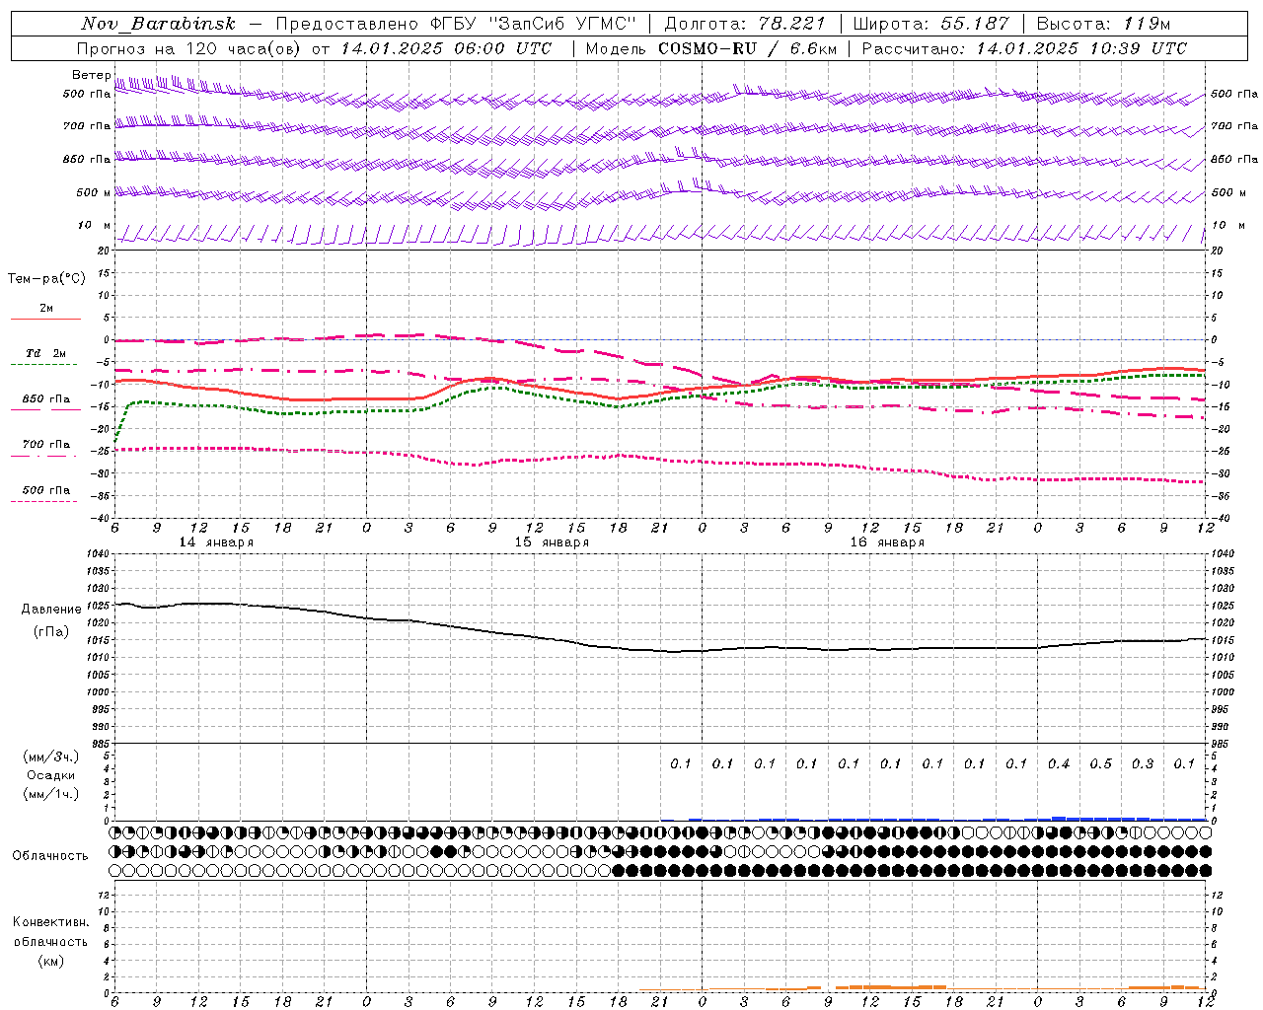Select the Облачность cloud cover label
The height and width of the screenshot is (1010, 1263).
[x=50, y=856]
